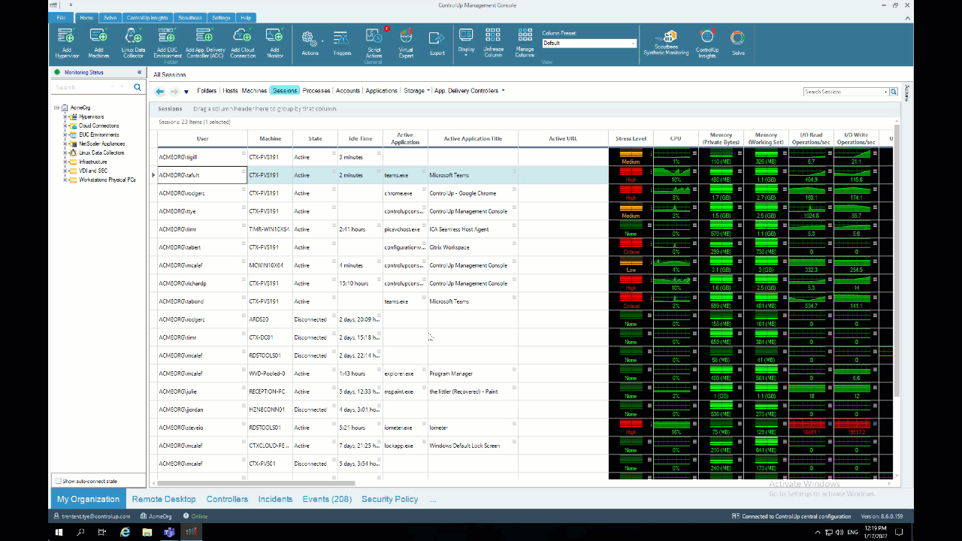Click the blue back navigation arrow
962x541 pixels.
(160, 91)
